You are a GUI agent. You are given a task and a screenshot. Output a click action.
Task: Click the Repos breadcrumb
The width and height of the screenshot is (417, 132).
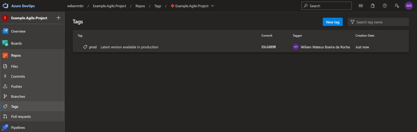pos(140,6)
